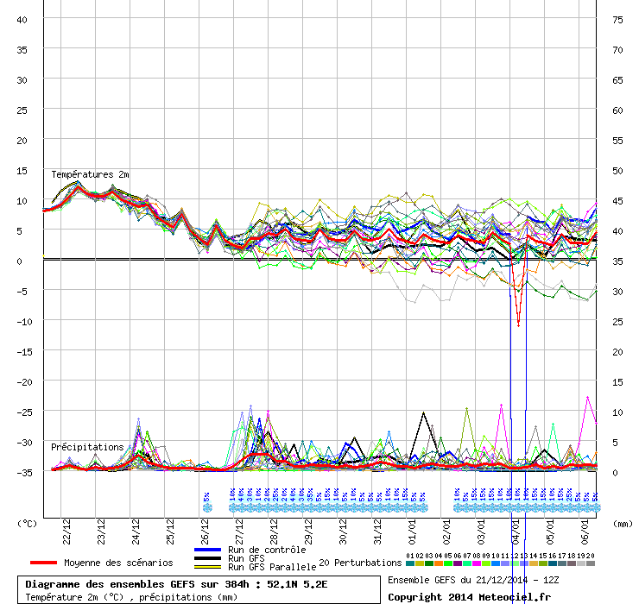Click the 'Copyright 2014 Meteociel.fr' text
This screenshot has width=639, height=604.
(469, 597)
